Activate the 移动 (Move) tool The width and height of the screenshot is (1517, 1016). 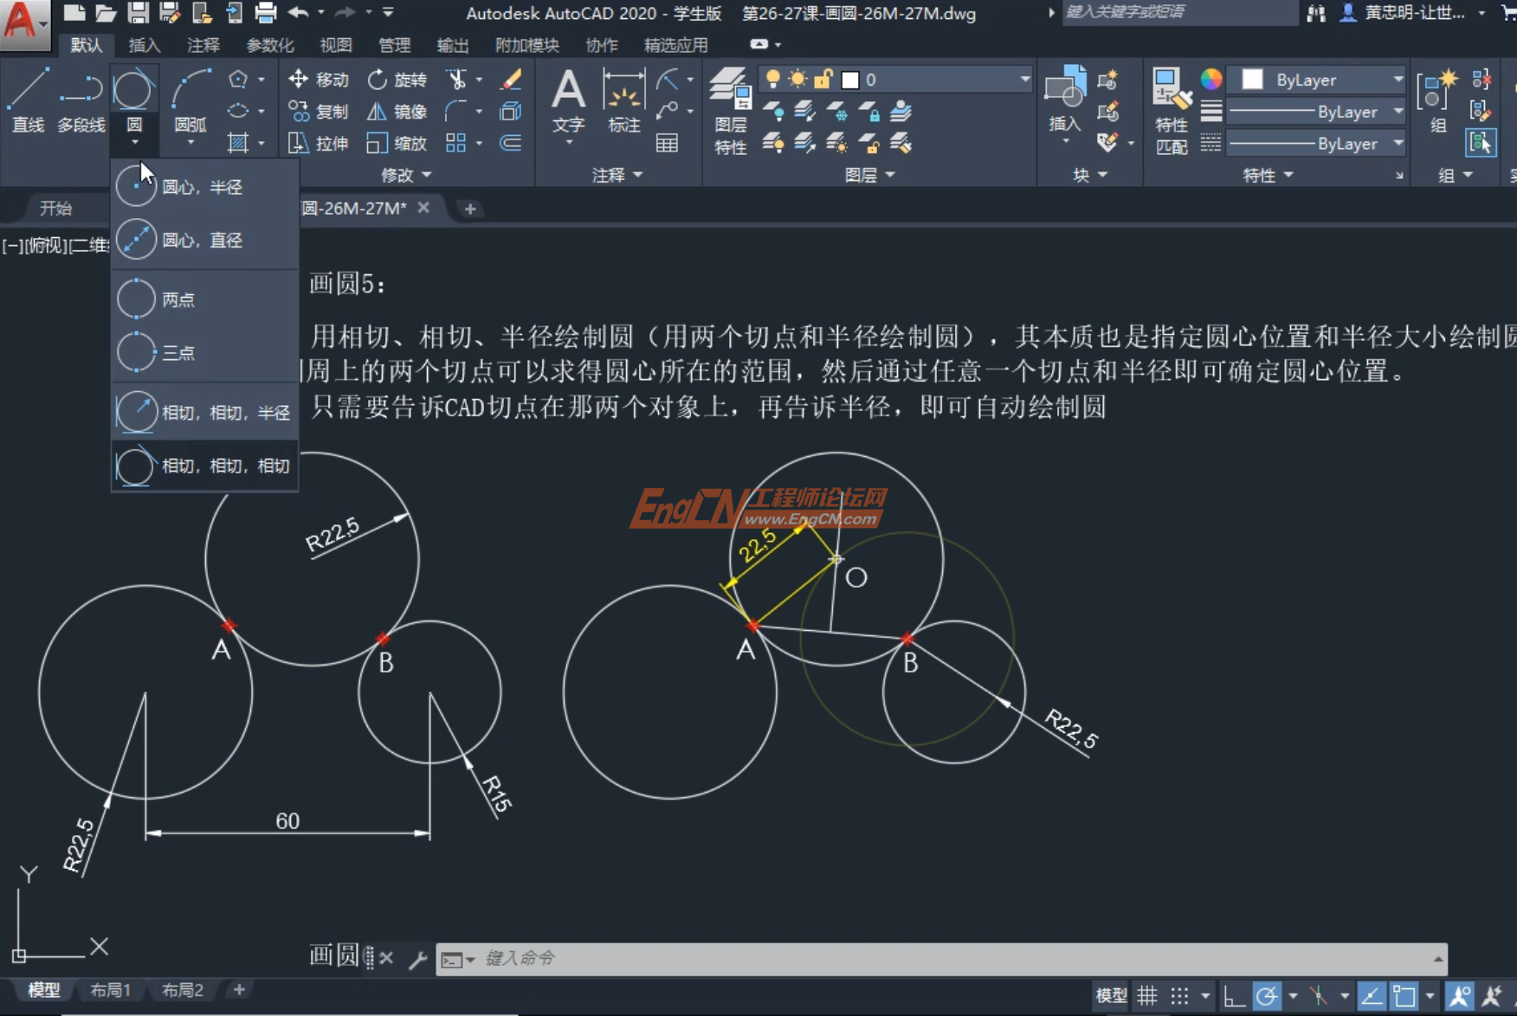point(320,79)
